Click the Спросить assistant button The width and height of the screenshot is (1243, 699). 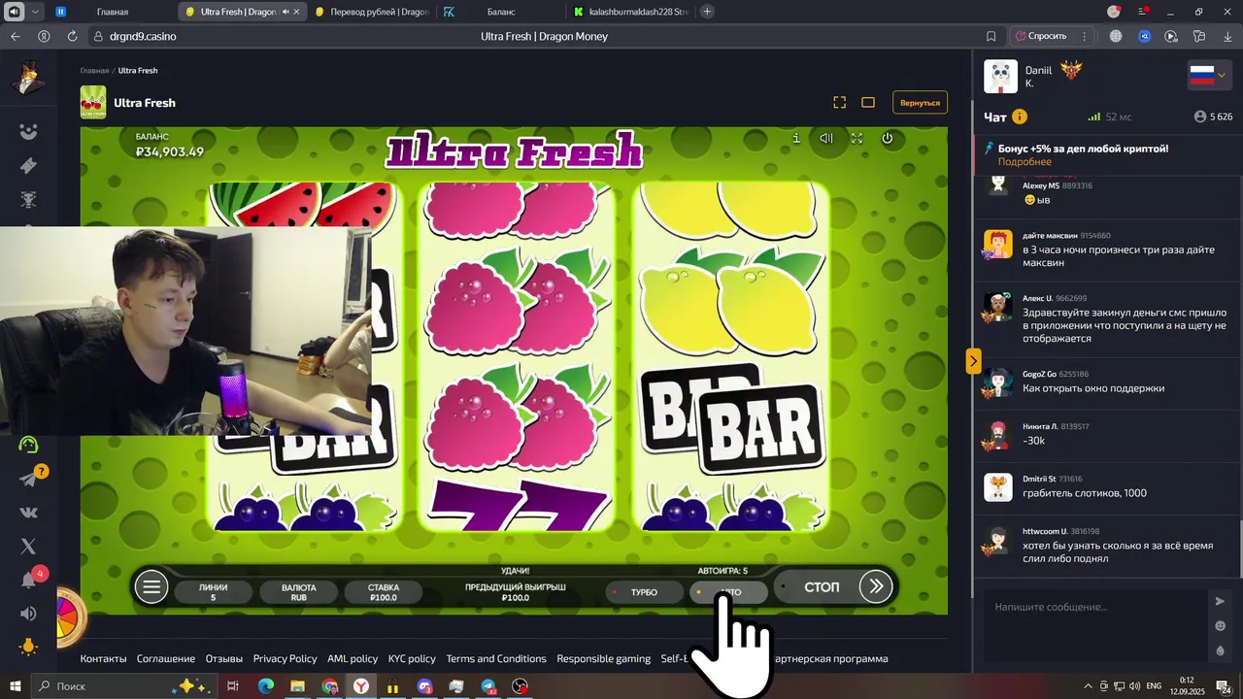1041,36
